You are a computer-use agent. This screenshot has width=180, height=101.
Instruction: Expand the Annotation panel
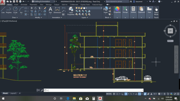click(x=57, y=17)
